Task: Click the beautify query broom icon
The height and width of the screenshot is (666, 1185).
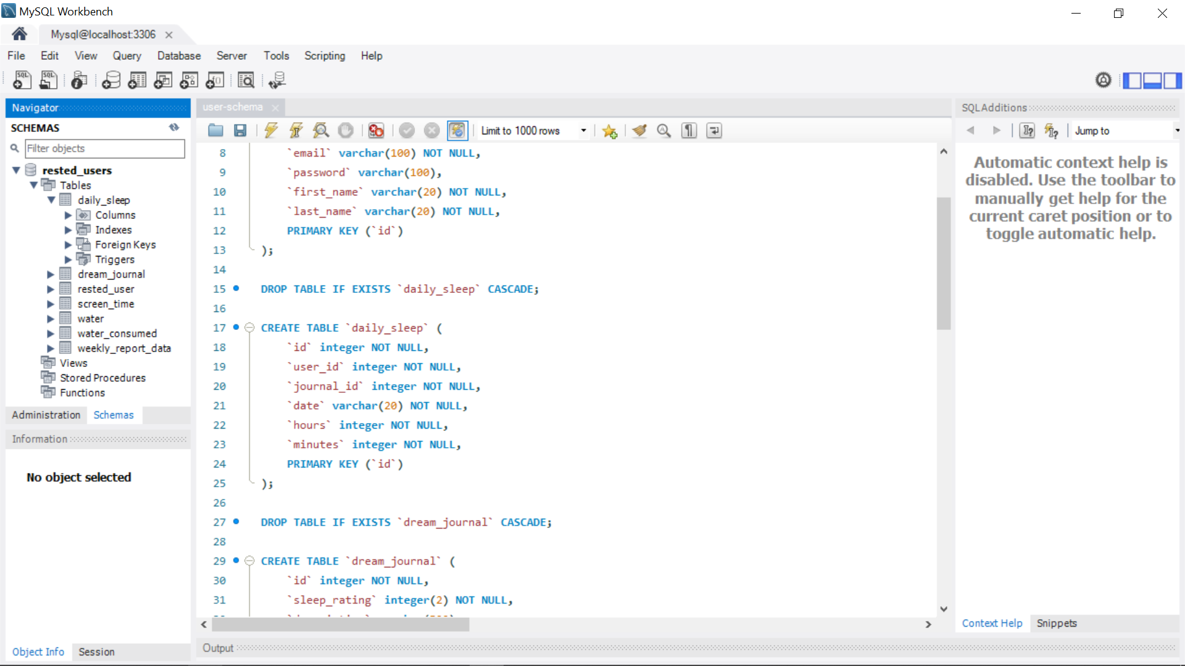Action: (x=639, y=131)
